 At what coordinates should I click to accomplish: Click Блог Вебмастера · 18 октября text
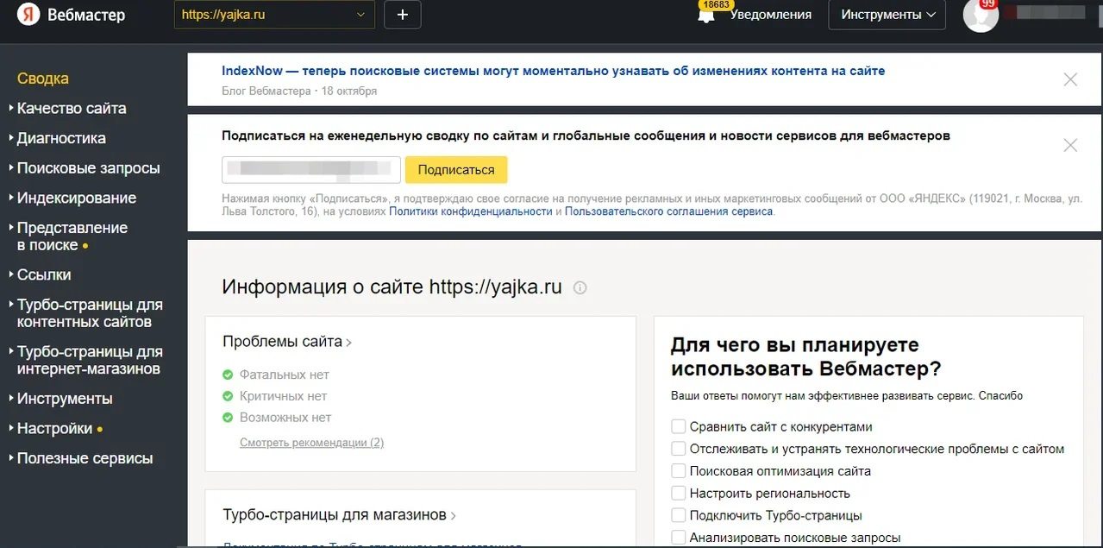point(299,91)
